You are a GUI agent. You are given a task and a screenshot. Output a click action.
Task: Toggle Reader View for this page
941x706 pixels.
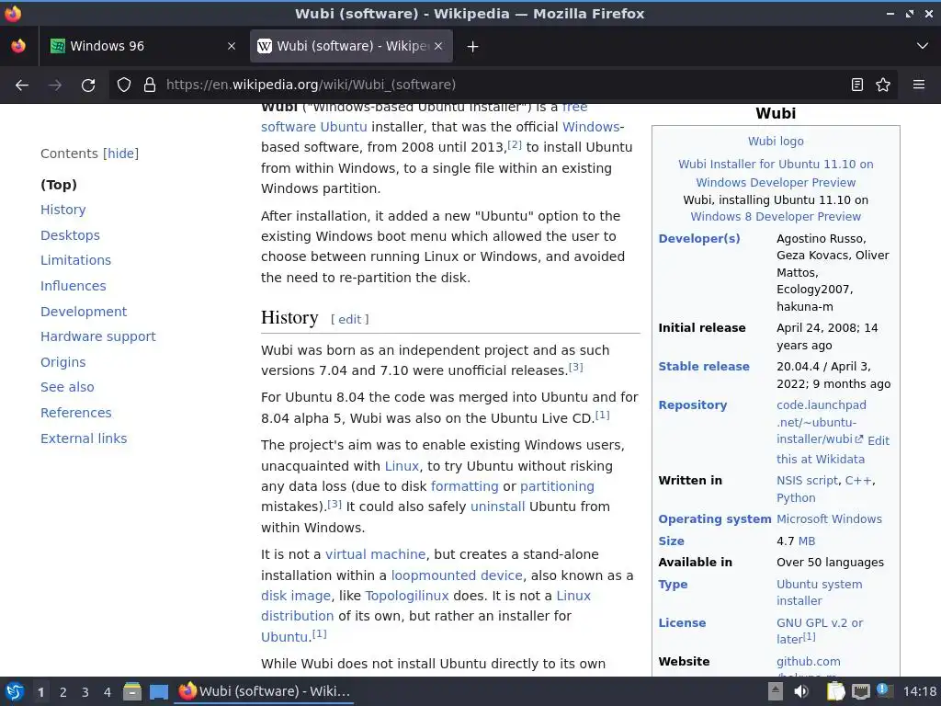857,85
